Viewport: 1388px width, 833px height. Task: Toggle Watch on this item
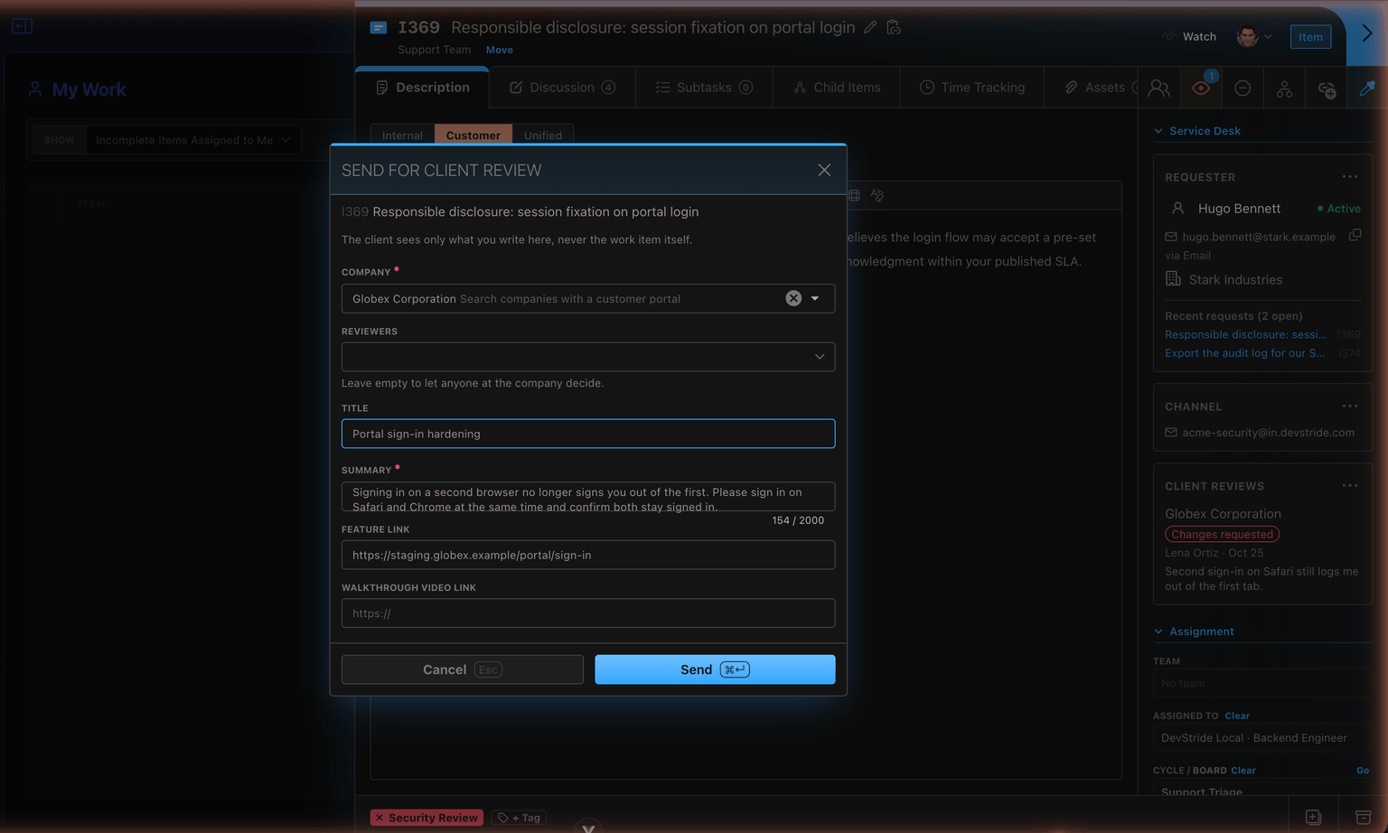tap(1189, 36)
